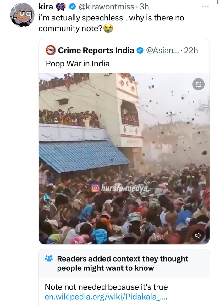Image resolution: width=220 pixels, height=306 pixels.
Task: Unmute the video sound
Action: coord(198,235)
